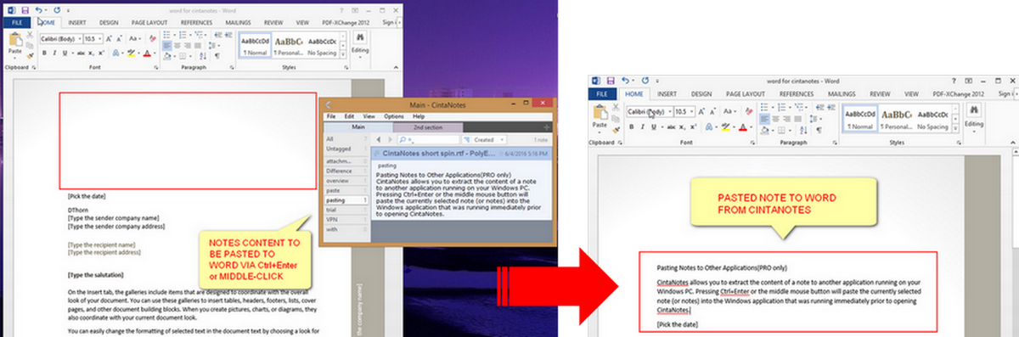Viewport: 1019px width, 337px height.
Task: Open the Options menu in CintaNotes
Action: [394, 116]
